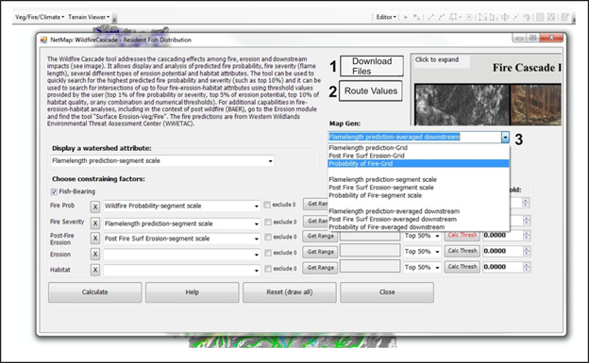Open the Fire Prob Wildfire Probability dropdown
The width and height of the screenshot is (589, 363).
(256, 206)
